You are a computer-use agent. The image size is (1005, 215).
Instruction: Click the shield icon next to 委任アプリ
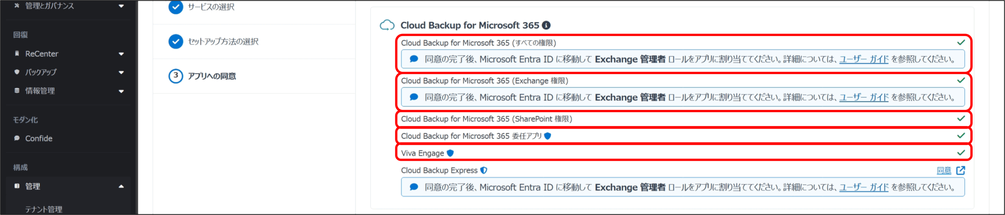548,136
